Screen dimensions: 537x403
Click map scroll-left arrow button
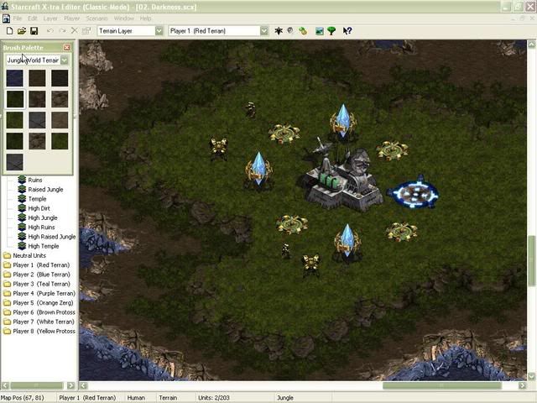pos(83,385)
